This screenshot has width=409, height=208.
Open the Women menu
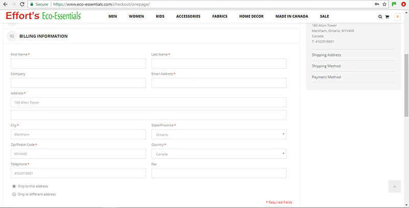click(136, 16)
